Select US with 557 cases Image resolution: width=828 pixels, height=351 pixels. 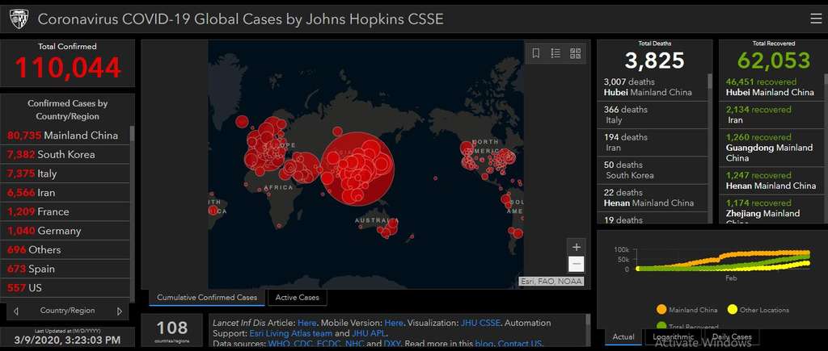click(65, 288)
